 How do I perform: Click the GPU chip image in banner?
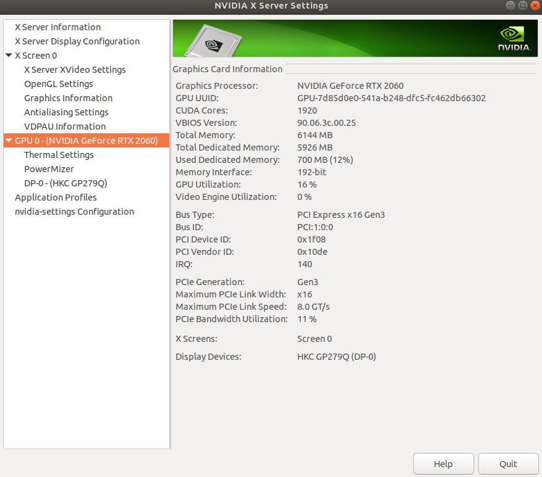tap(213, 41)
